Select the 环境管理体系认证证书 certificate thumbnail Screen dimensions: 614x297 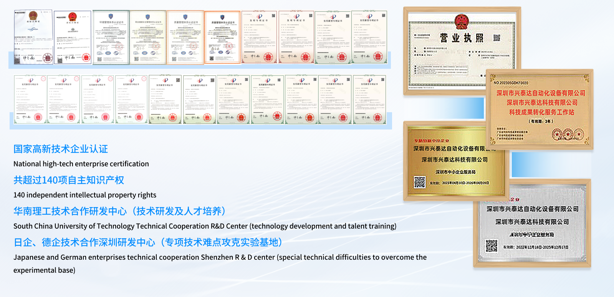(111, 37)
